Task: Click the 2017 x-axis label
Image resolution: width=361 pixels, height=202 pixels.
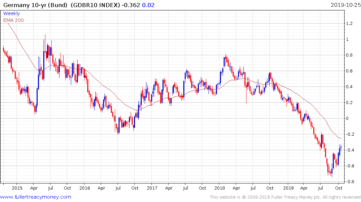Action: point(152,188)
